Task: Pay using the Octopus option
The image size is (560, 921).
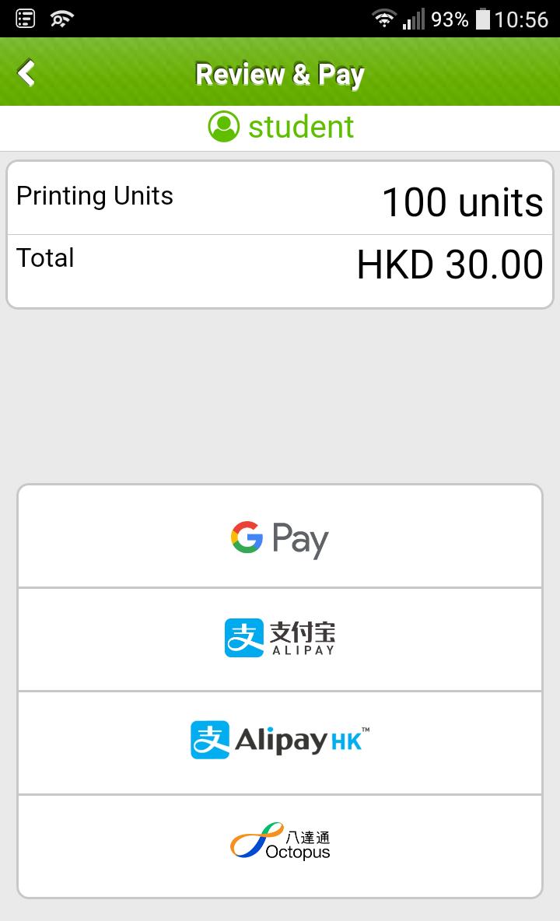Action: pos(280,846)
